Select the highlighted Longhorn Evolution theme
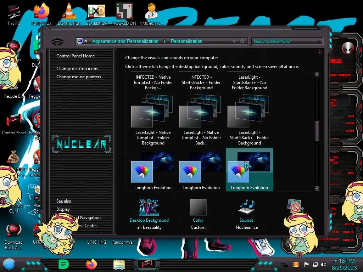 coord(249,170)
